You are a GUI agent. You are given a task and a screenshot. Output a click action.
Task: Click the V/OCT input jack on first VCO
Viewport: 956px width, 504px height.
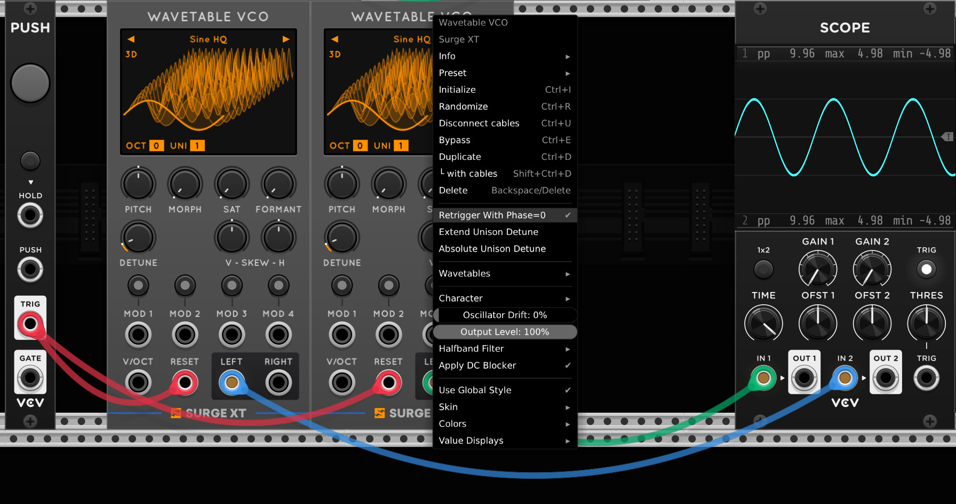(x=138, y=383)
